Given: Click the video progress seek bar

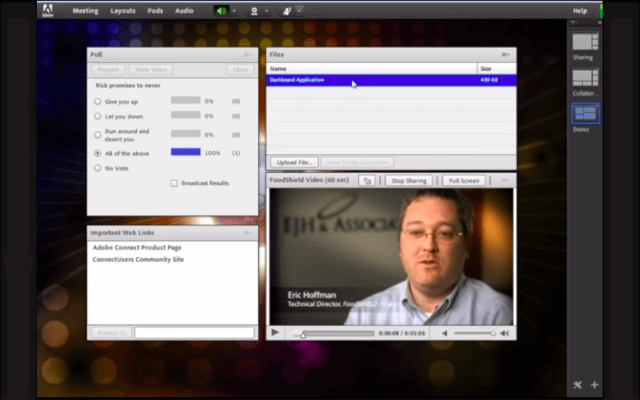Looking at the screenshot, I should [x=333, y=333].
